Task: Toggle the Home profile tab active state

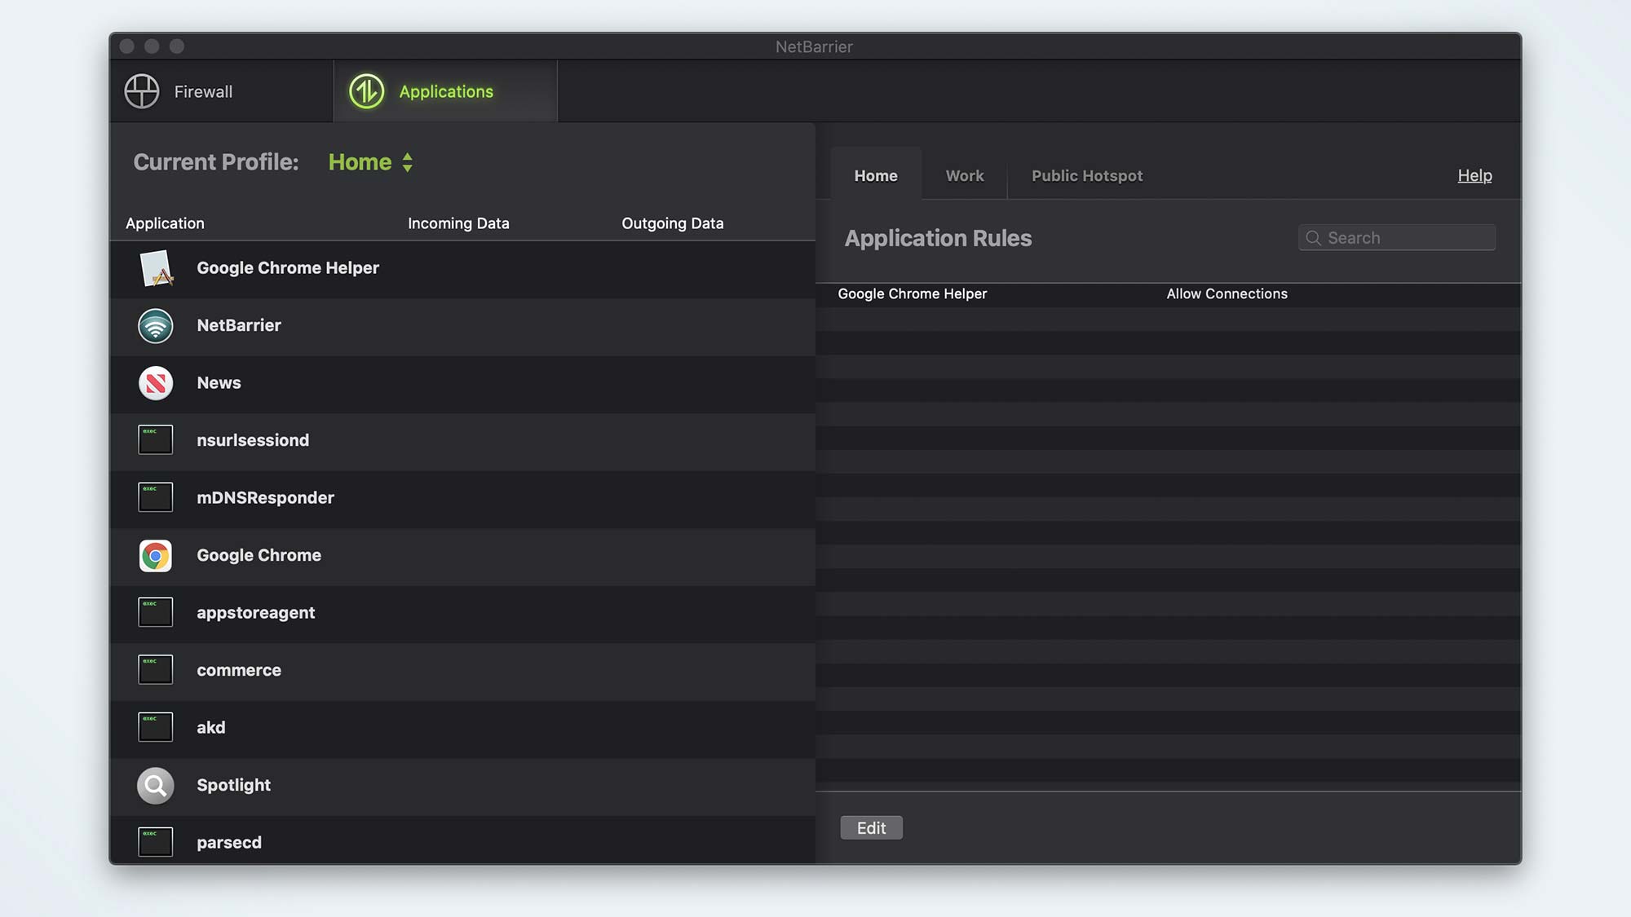Action: pyautogui.click(x=876, y=174)
